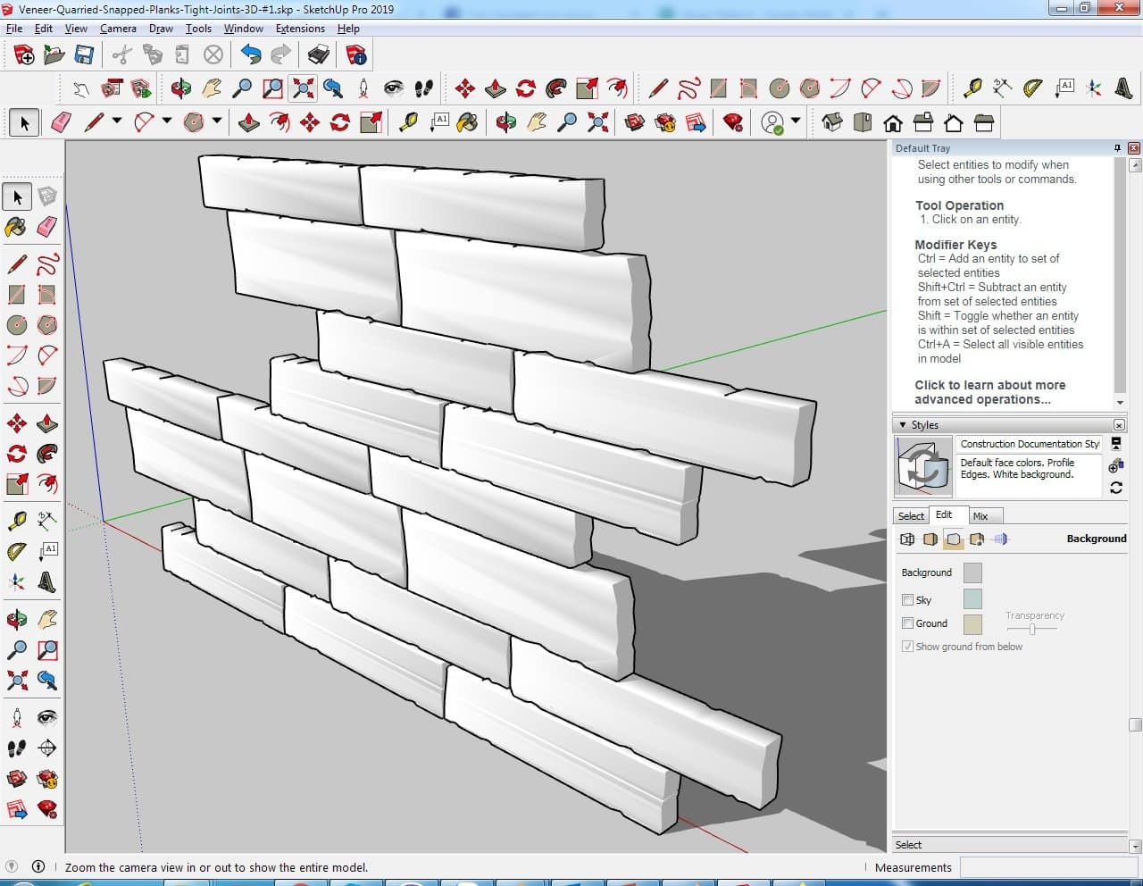Choose the Iso view house icon
The height and width of the screenshot is (886, 1143).
(831, 122)
